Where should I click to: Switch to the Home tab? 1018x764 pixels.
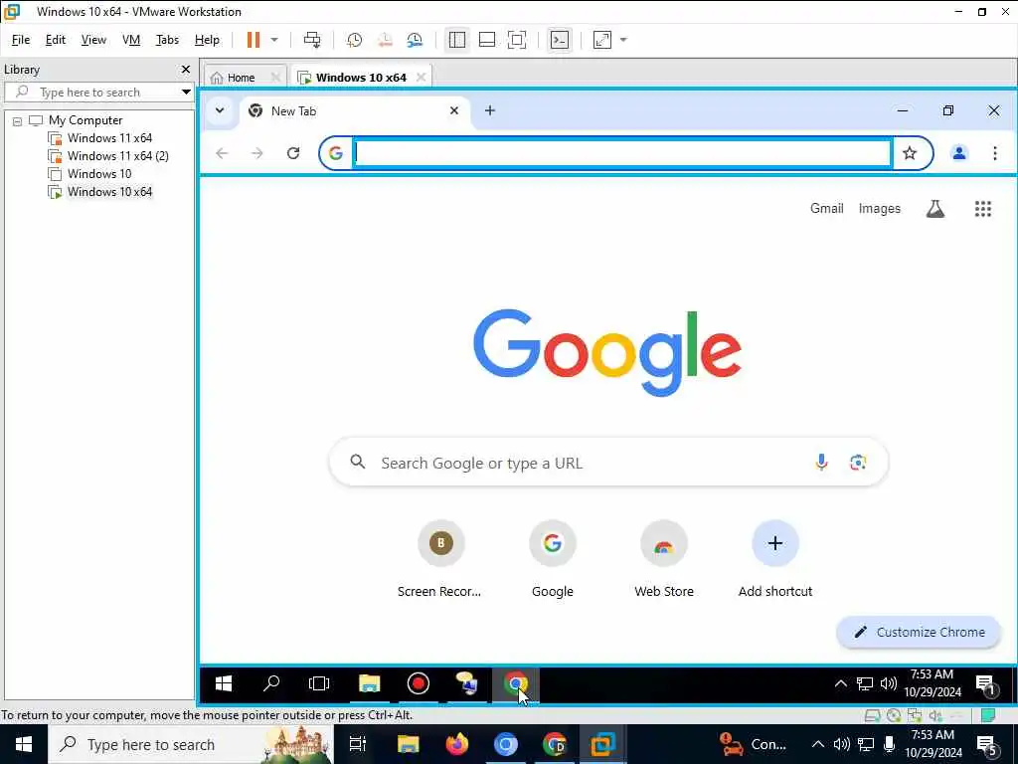[241, 78]
